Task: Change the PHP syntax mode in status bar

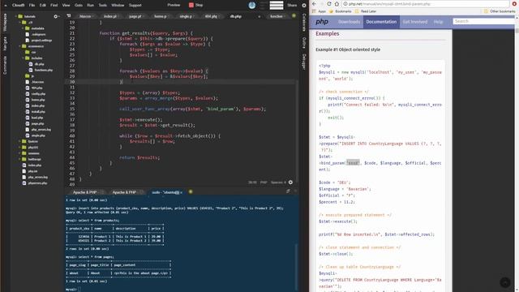Action: click(264, 182)
